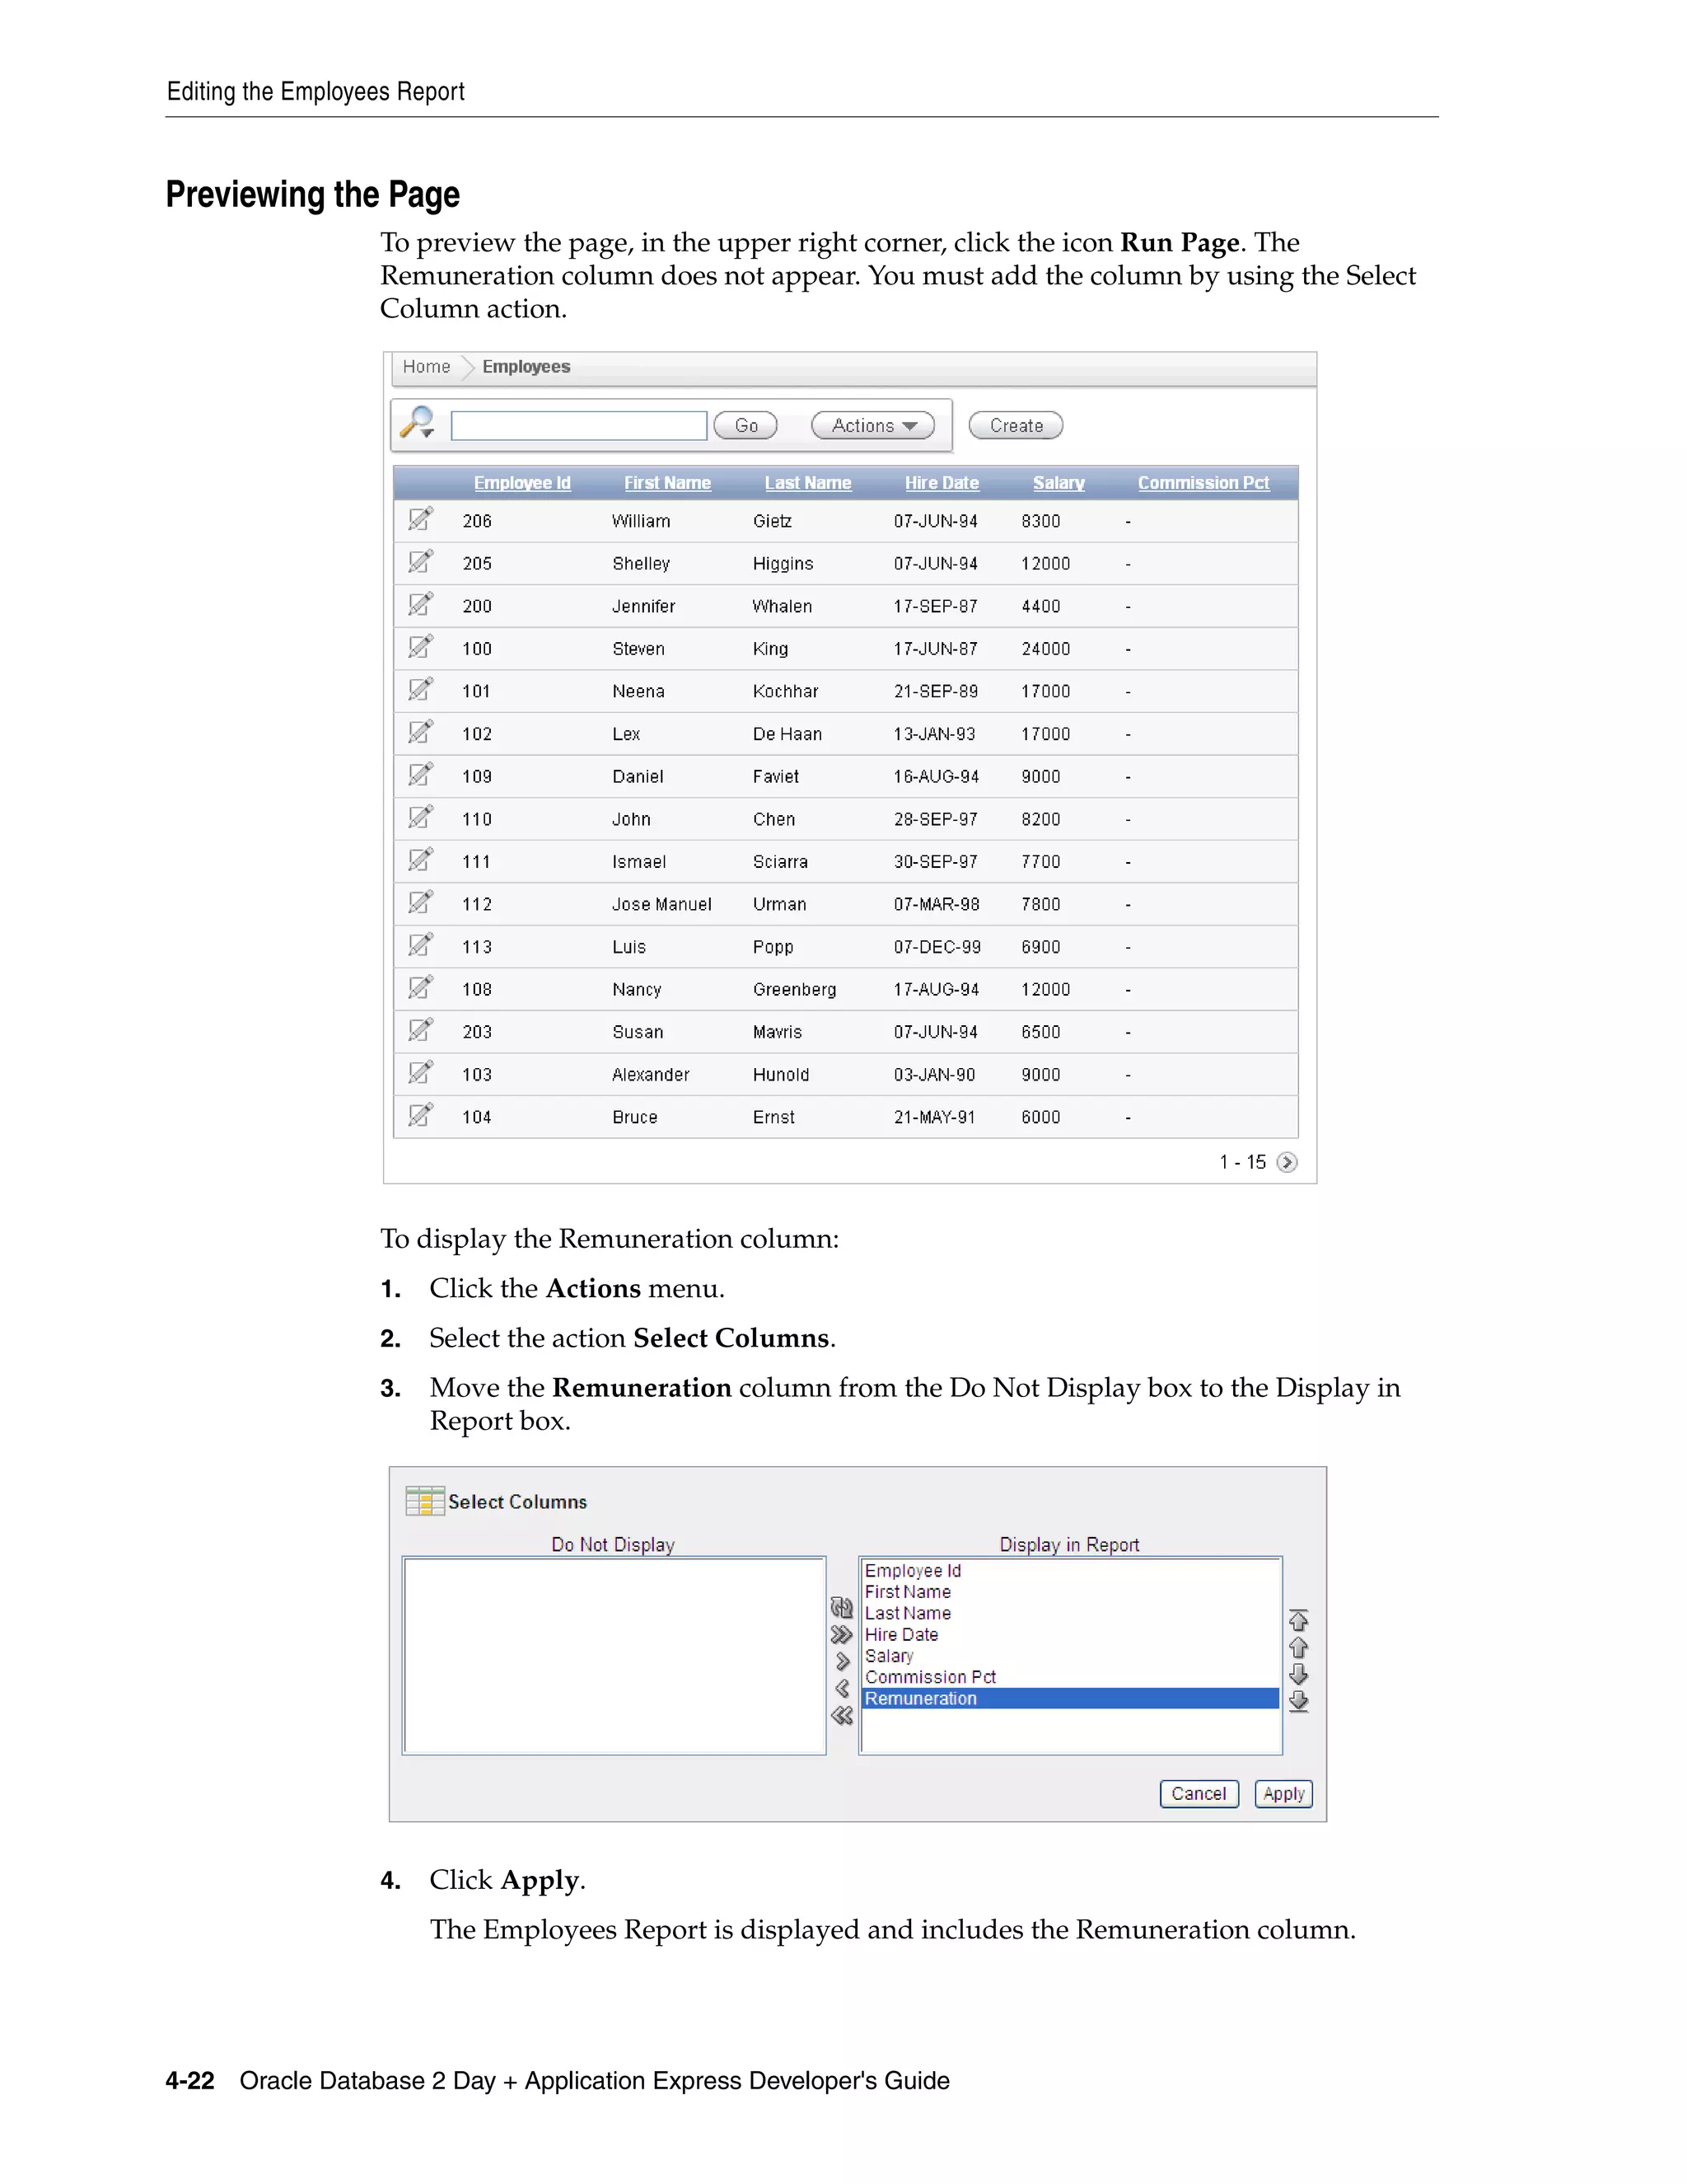Screen dimensions: 1687x2184
Task: Click the Remove single left arrow
Action: tap(842, 1688)
